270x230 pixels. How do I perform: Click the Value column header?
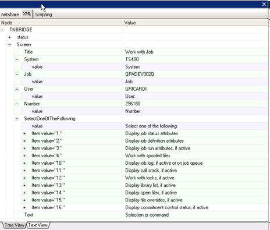195,23
